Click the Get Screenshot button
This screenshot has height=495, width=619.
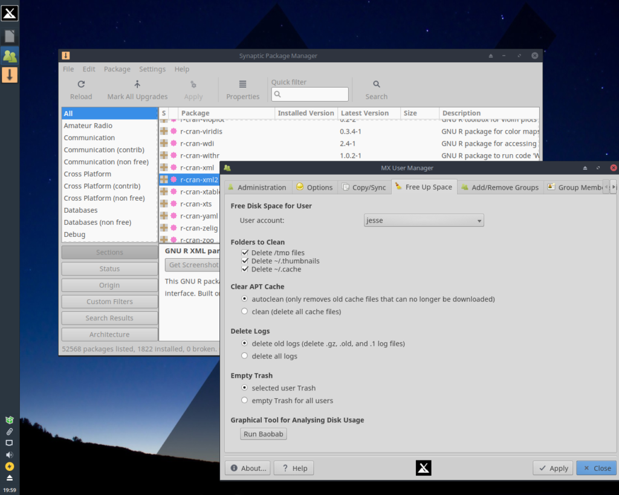pos(193,265)
